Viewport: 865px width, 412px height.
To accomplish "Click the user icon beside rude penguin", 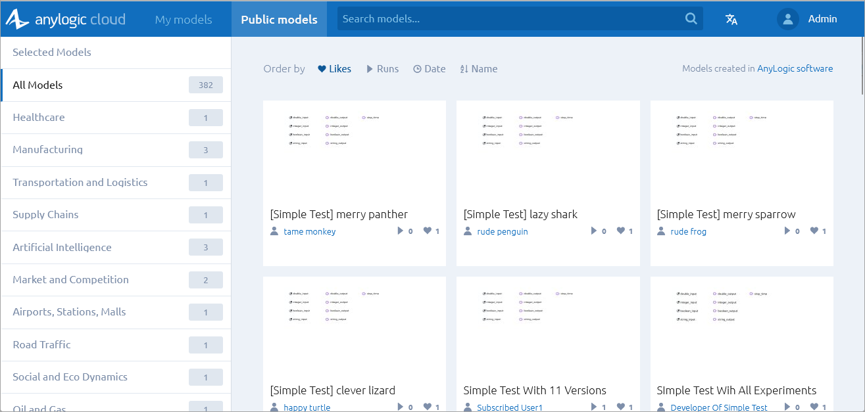I will point(468,231).
